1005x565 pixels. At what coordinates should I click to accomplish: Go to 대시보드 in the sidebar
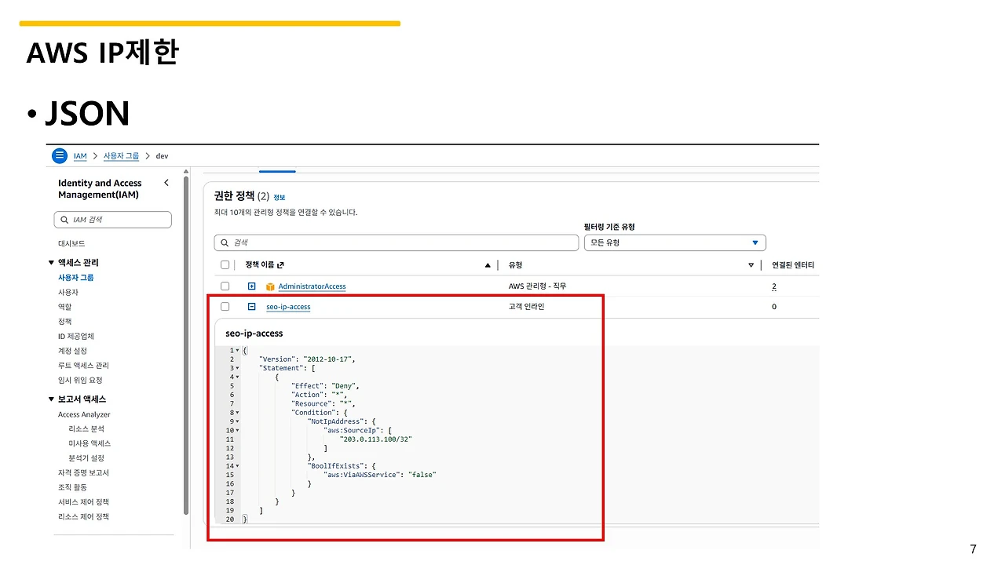click(71, 244)
